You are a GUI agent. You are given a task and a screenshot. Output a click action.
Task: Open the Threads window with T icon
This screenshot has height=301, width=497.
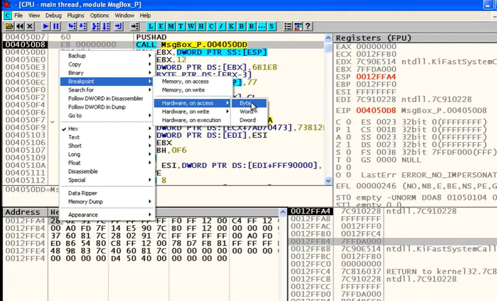[x=181, y=27]
